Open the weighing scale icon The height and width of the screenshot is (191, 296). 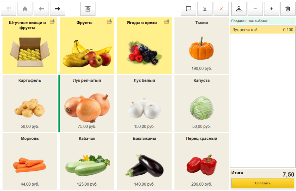click(88, 9)
